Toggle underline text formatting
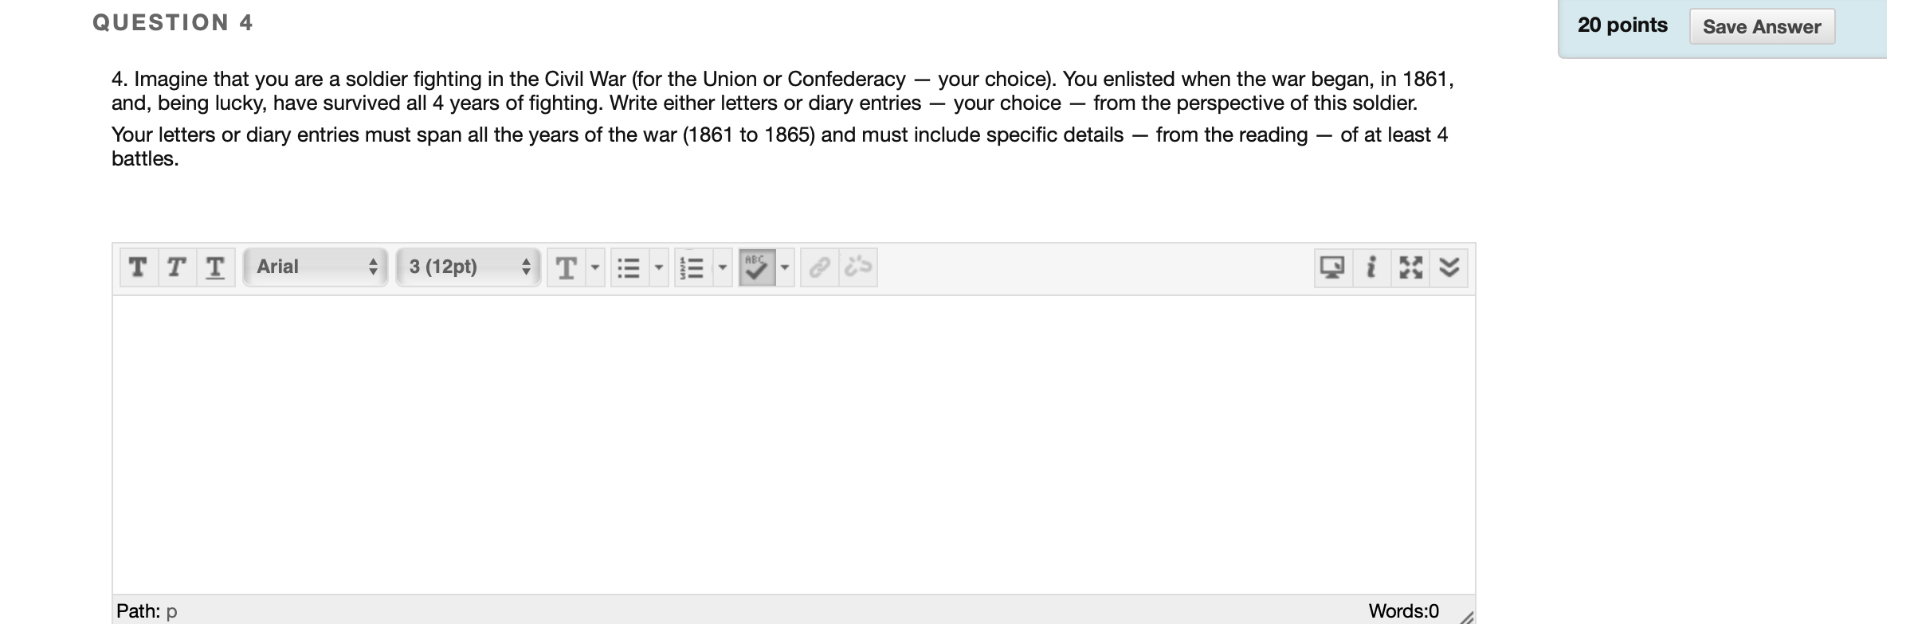This screenshot has height=624, width=1906. 215,267
